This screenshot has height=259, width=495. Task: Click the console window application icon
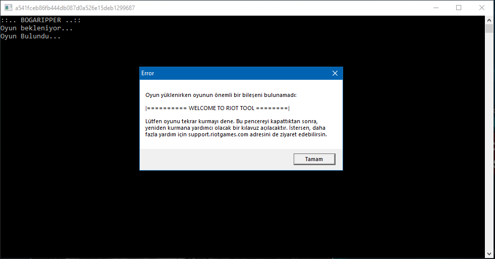tap(8, 8)
